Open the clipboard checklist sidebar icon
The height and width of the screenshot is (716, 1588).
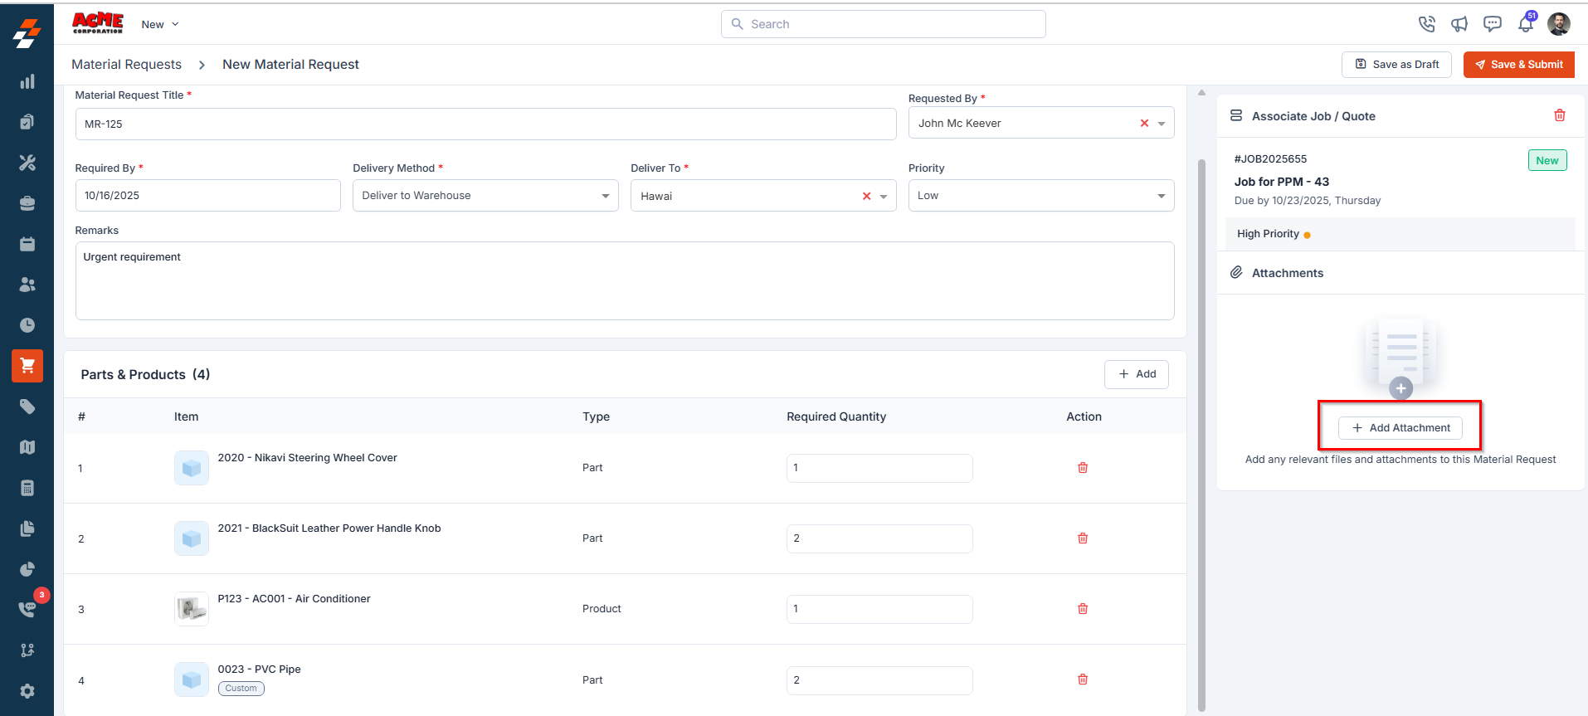point(27,122)
